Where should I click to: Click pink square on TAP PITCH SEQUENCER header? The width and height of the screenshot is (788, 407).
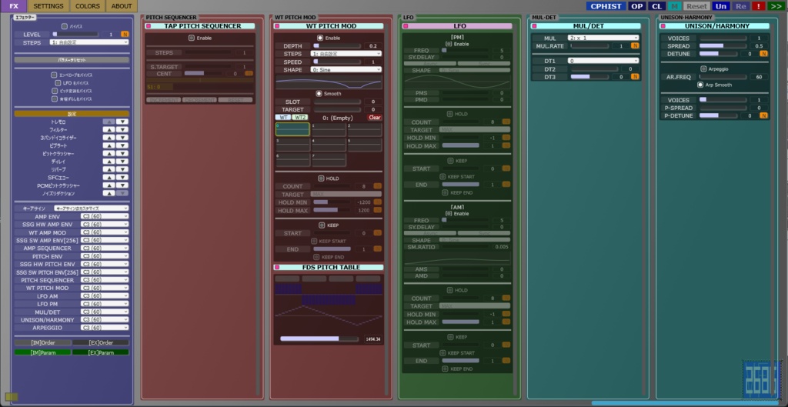149,26
